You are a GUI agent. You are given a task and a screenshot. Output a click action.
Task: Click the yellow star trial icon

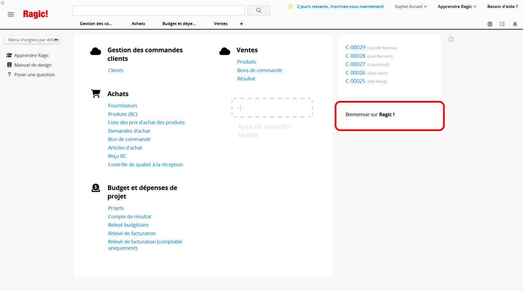(290, 6)
